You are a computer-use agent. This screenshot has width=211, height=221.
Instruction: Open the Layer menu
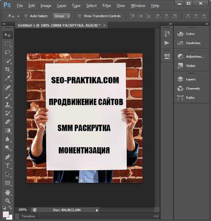tap(62, 6)
